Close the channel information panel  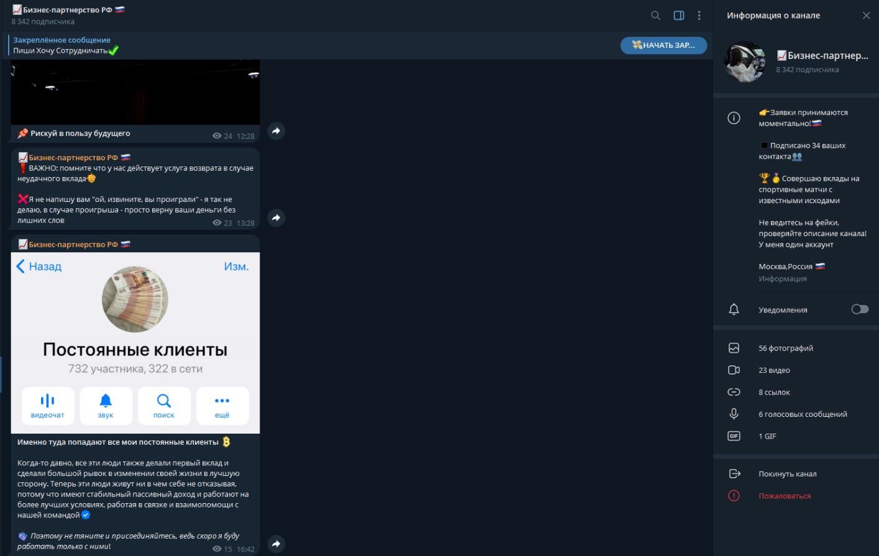(x=866, y=16)
